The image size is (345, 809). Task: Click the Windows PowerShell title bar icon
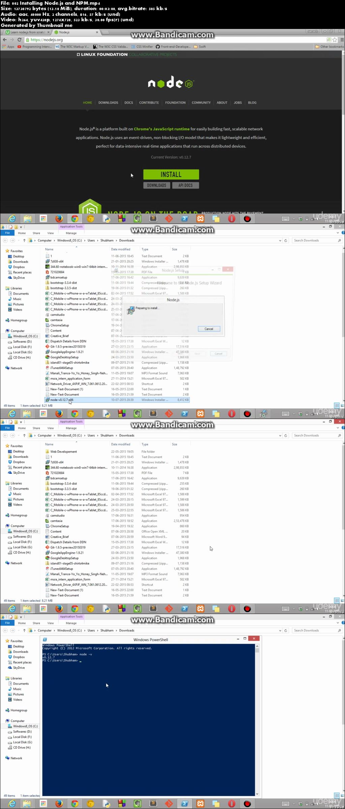click(x=45, y=640)
